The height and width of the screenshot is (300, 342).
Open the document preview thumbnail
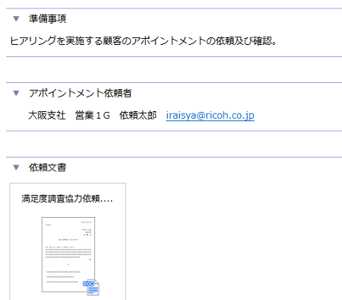tap(68, 254)
